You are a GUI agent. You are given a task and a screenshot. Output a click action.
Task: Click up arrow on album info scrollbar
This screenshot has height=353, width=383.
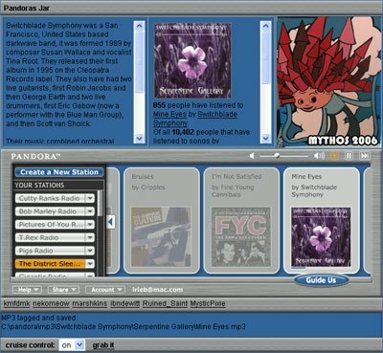pos(265,26)
